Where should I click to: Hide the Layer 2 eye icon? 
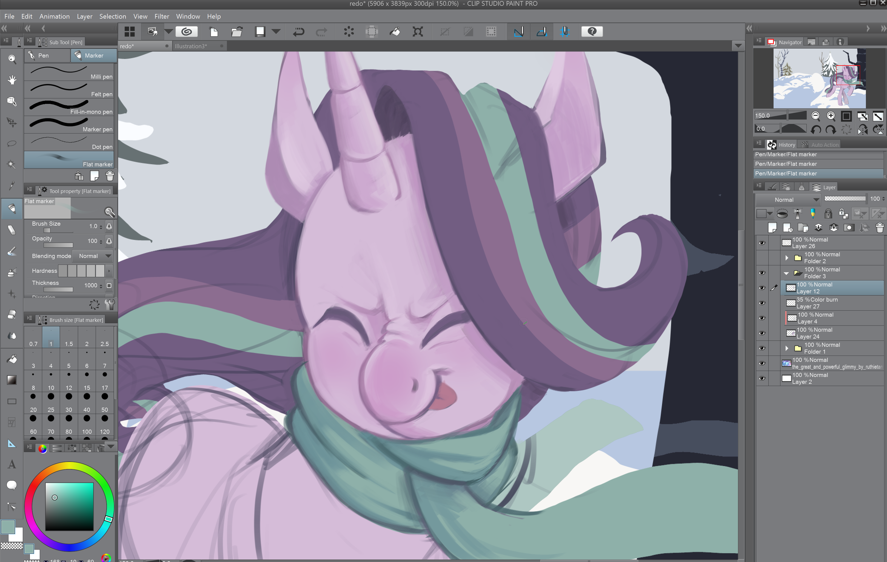(762, 379)
